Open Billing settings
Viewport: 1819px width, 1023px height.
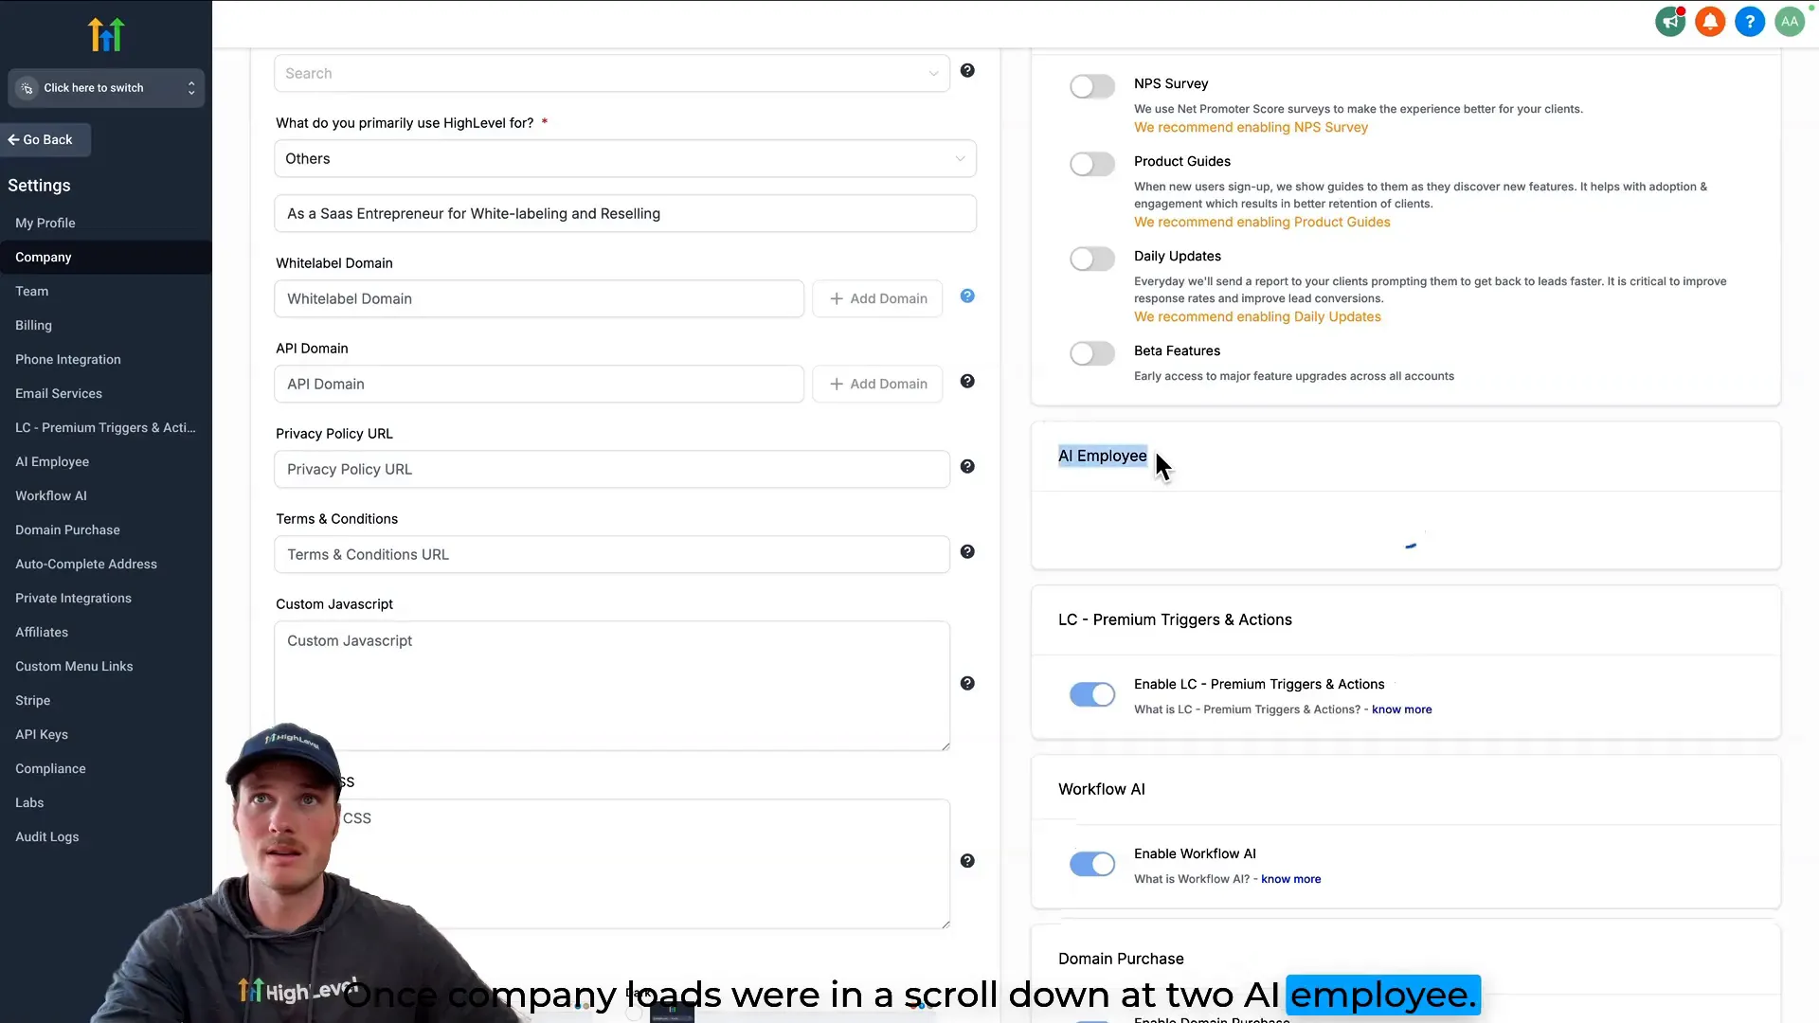coord(34,325)
